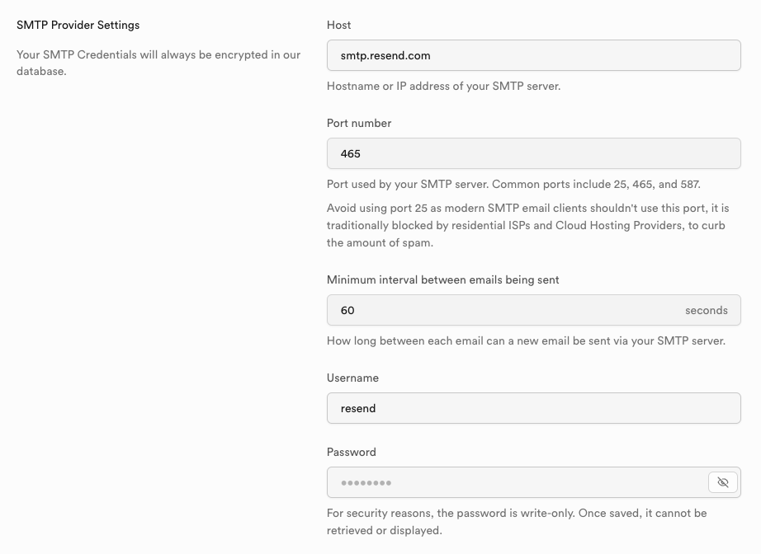Toggle password visibility with the eye icon
Viewport: 761px width, 554px height.
tap(722, 482)
